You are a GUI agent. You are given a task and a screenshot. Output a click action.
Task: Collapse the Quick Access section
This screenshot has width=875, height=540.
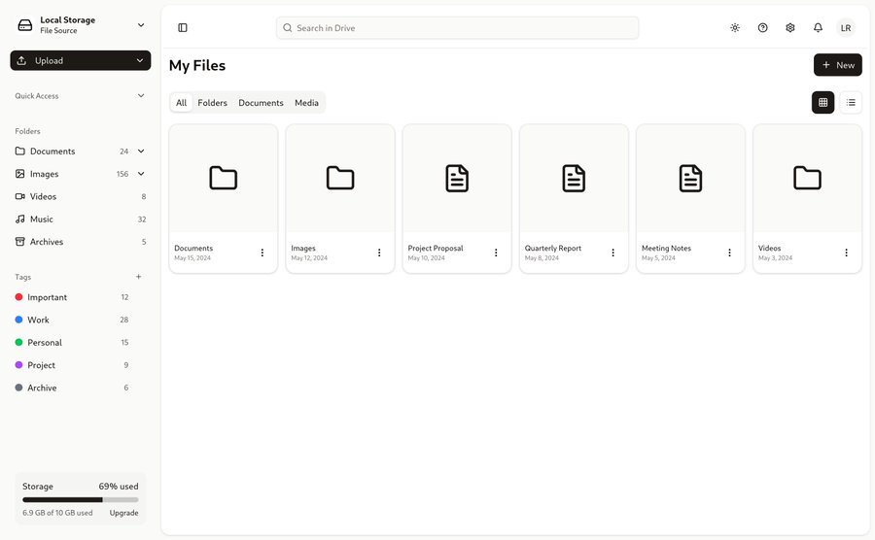pos(141,96)
